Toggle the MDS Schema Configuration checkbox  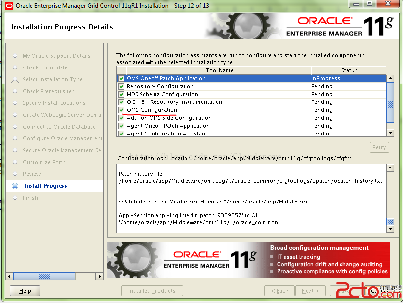click(x=121, y=94)
